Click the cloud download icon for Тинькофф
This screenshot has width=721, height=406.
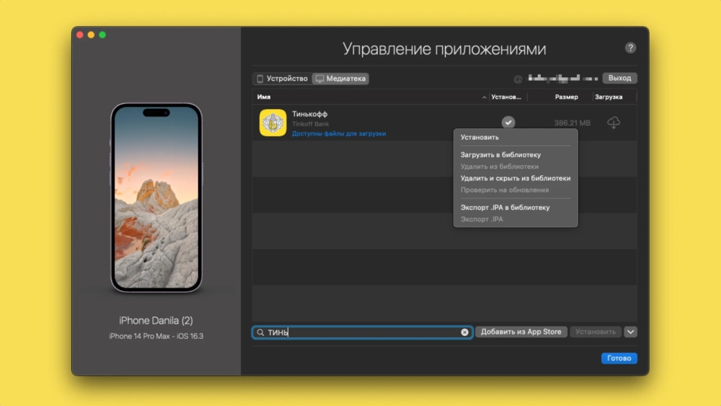(614, 123)
